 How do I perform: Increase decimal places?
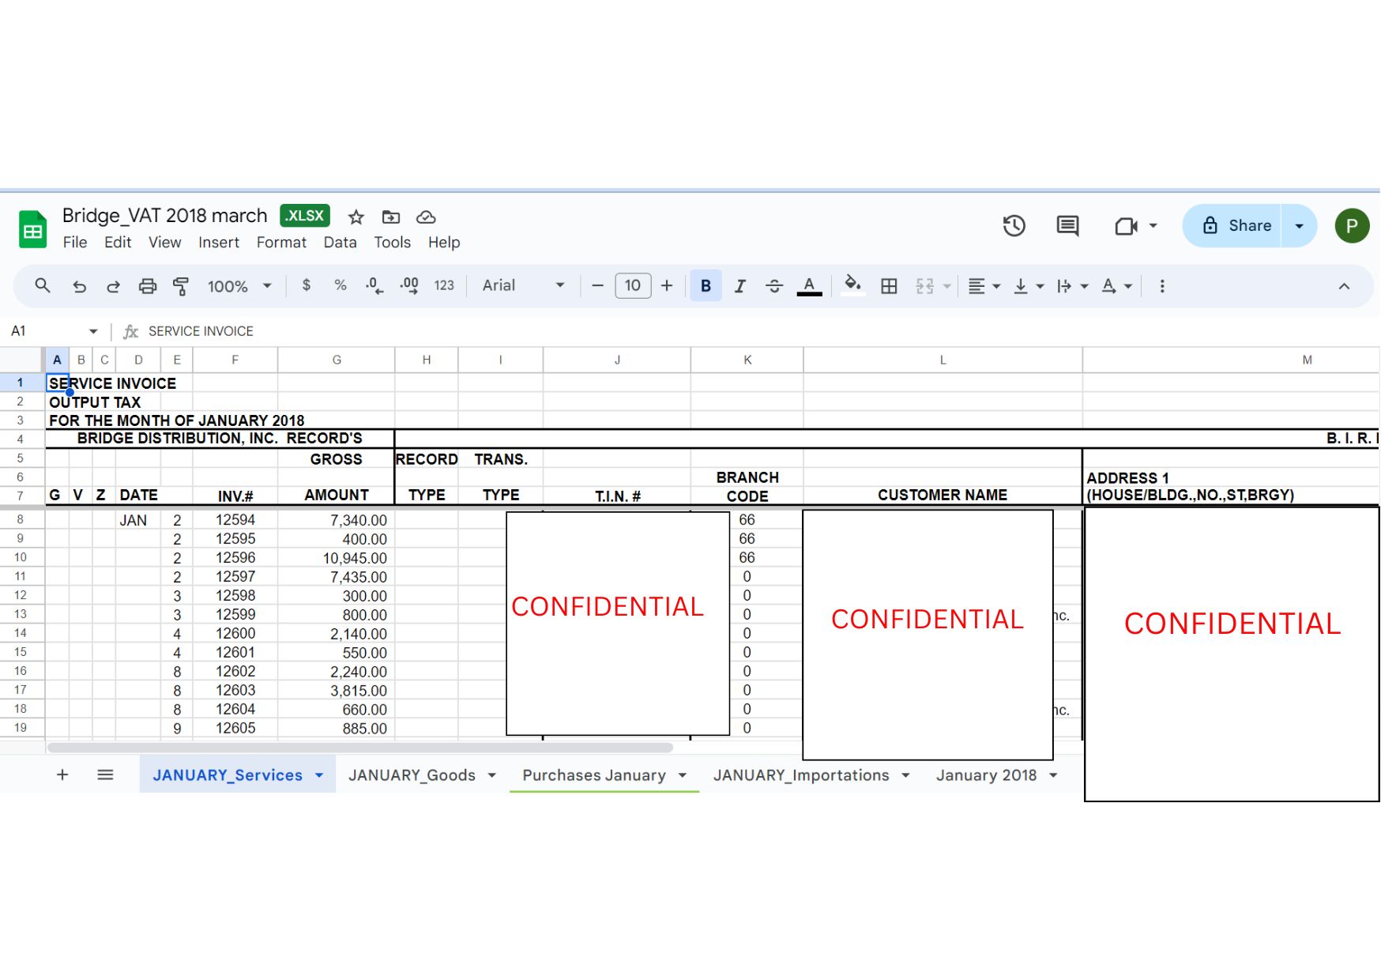pos(409,286)
